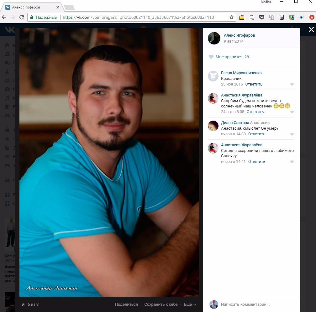
Task: Click Поделиться to share the photo
Action: pyautogui.click(x=126, y=304)
